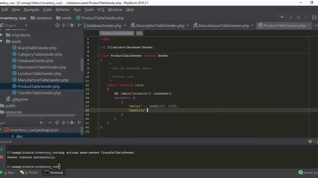Viewport: 318px width, 178px height.
Task: Click the BrandTableSeeder.php class icon
Action: pos(14,47)
